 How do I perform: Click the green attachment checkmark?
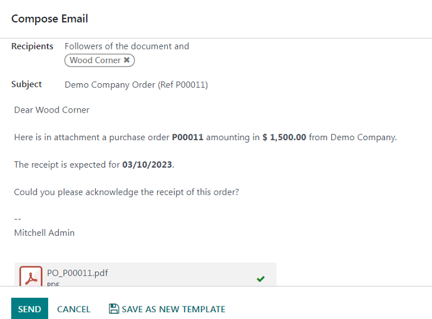260,279
